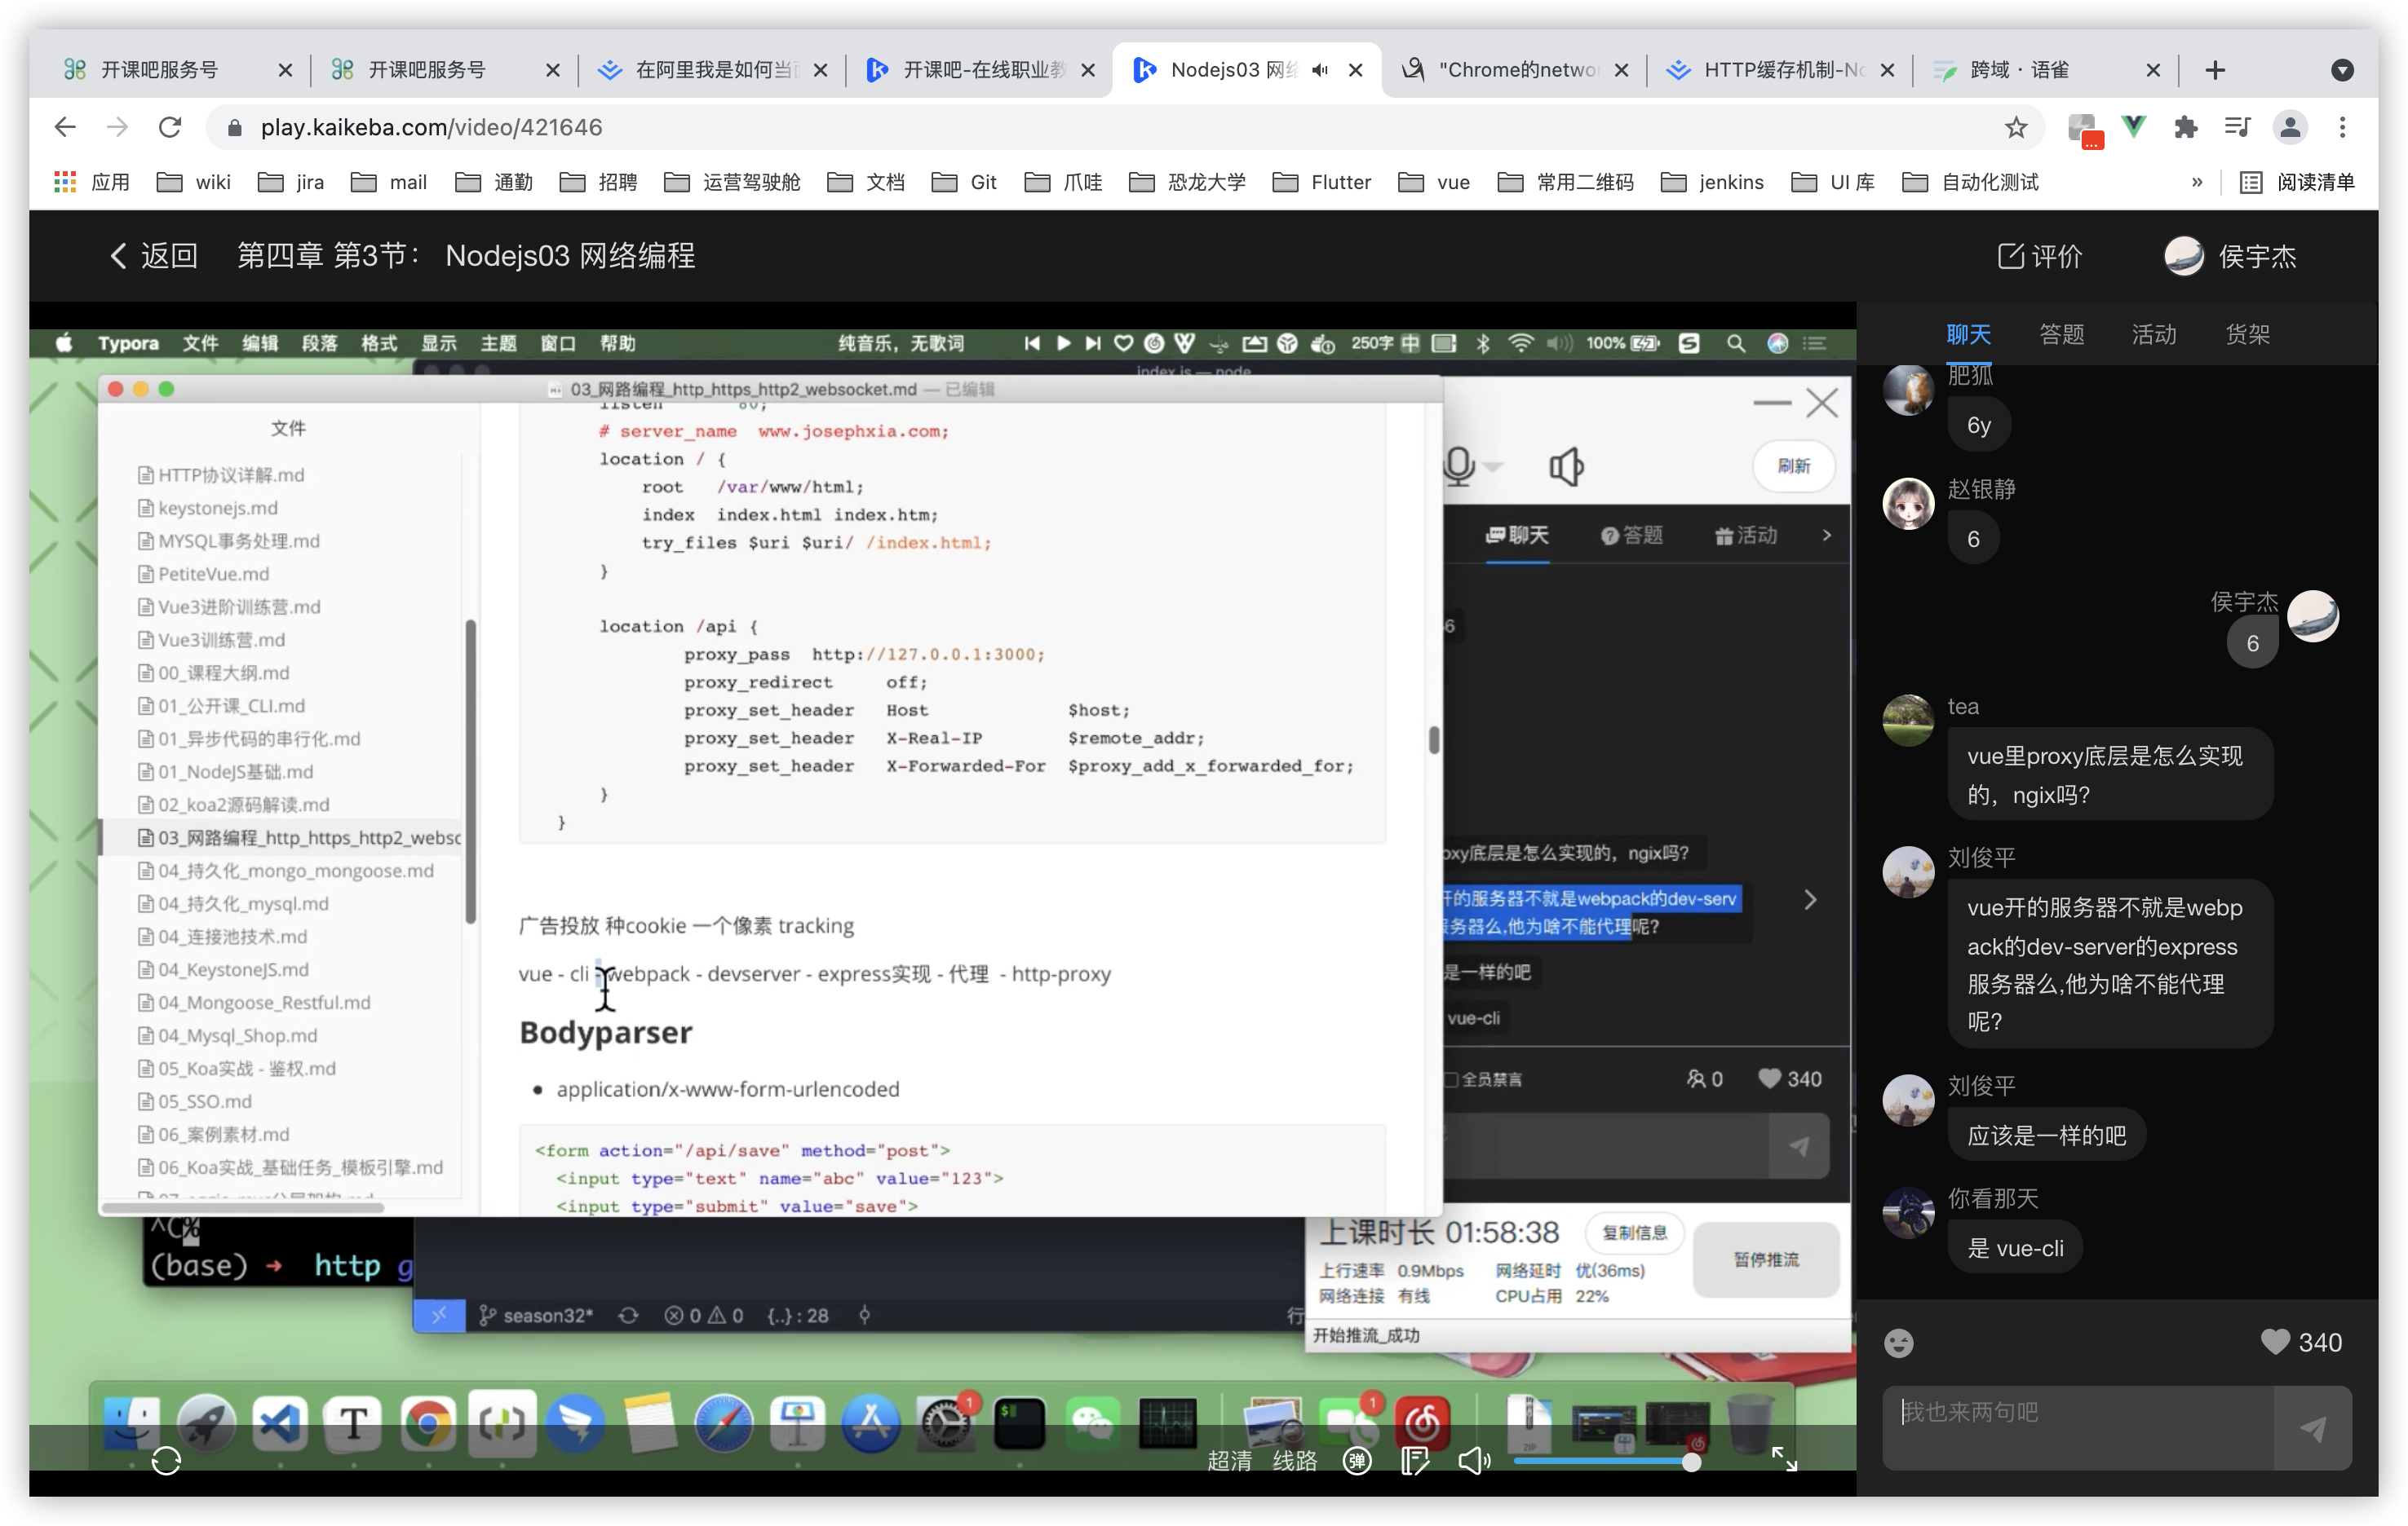The image size is (2408, 1526).
Task: Mute the video with the speaker icon
Action: click(1473, 1461)
